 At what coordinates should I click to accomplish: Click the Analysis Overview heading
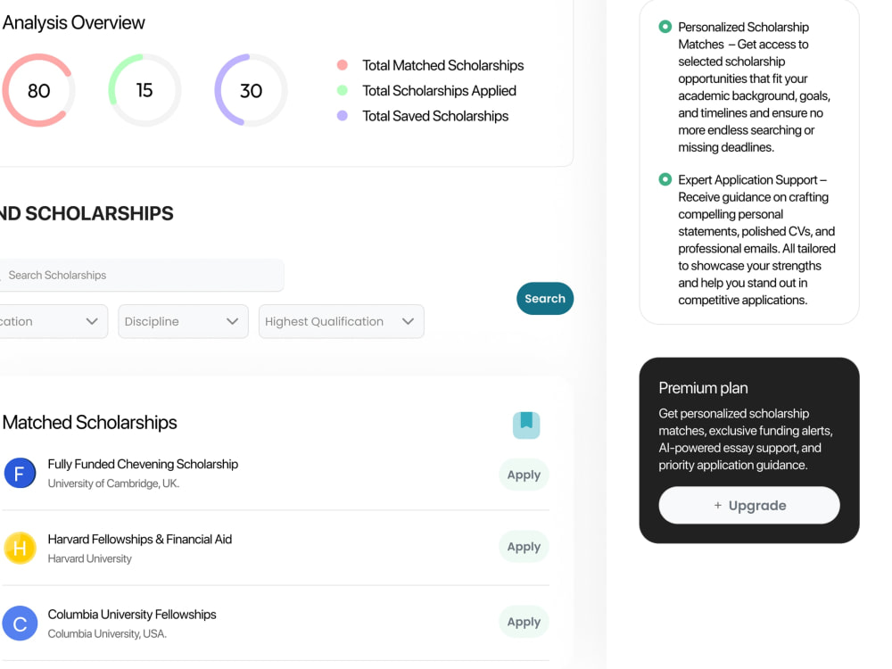(x=74, y=23)
